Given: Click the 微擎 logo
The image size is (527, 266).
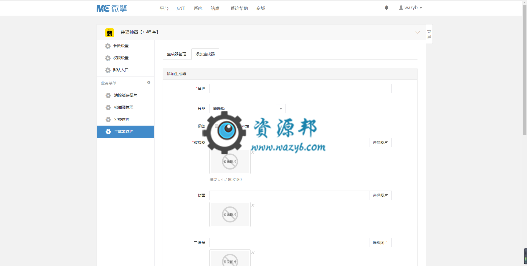Looking at the screenshot, I should (112, 8).
